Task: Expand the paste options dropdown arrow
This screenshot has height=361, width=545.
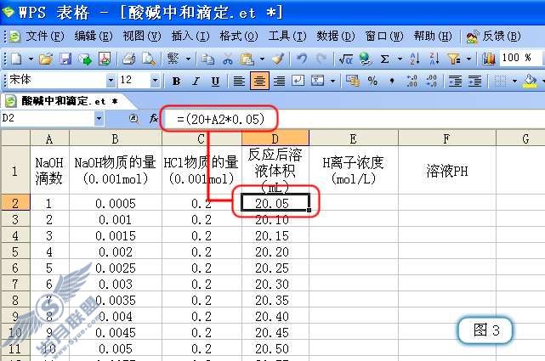Action: pos(262,59)
